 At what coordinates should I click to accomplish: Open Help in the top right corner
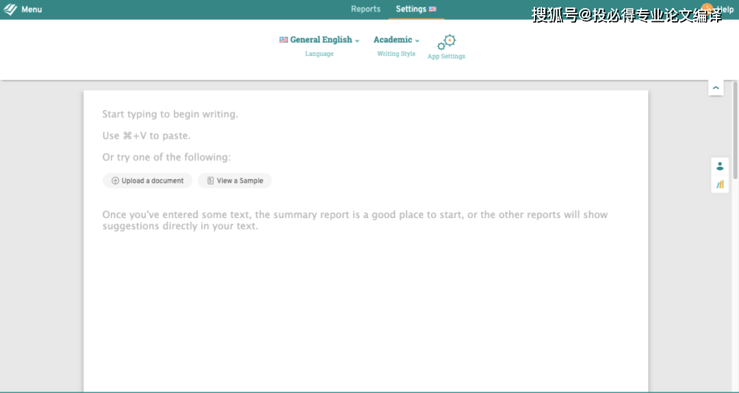(725, 9)
